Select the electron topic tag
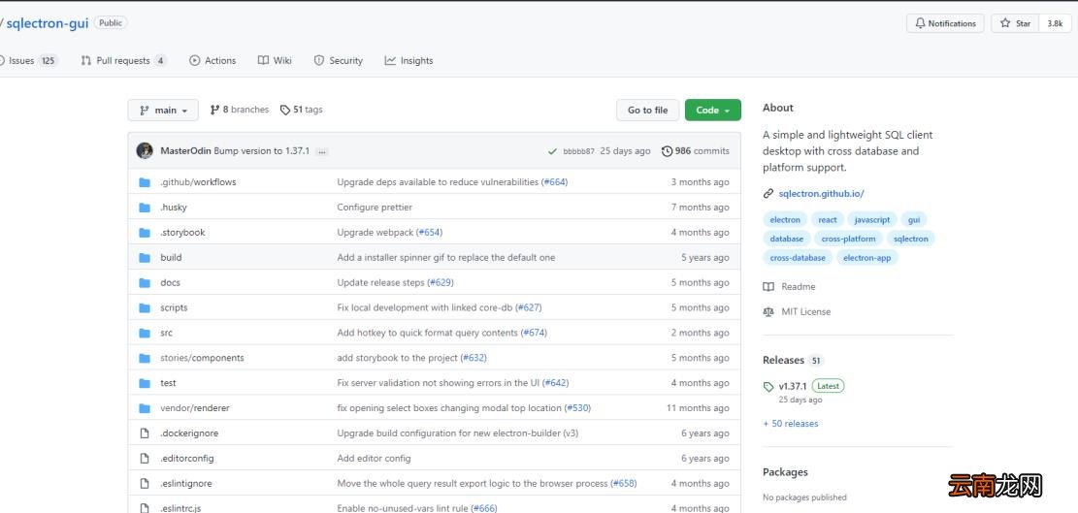The height and width of the screenshot is (513, 1078). [785, 220]
